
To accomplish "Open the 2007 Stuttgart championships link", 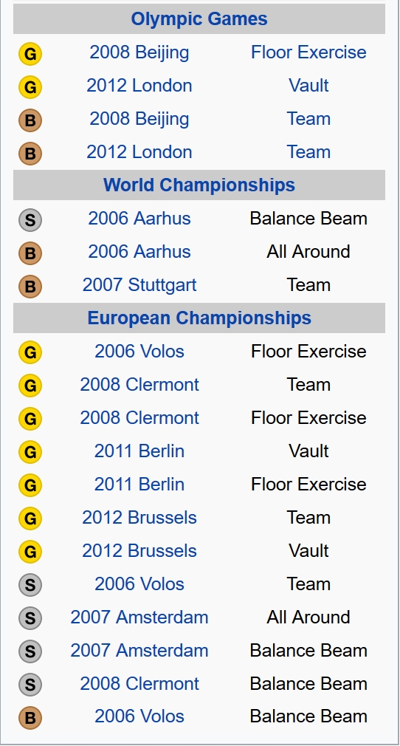I will pos(139,285).
